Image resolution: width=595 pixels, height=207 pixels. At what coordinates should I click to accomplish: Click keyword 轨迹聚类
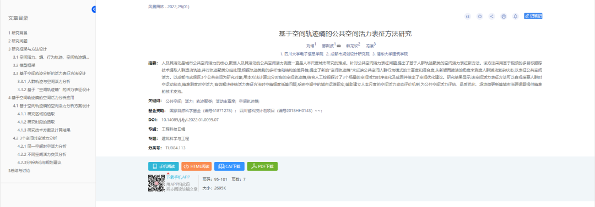pos(204,102)
